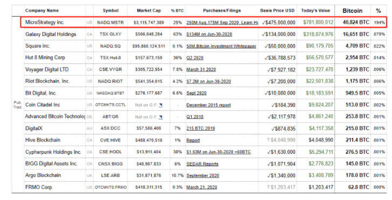
Task: Select the "$781,800,012" today's value cell
Action: tap(318, 23)
